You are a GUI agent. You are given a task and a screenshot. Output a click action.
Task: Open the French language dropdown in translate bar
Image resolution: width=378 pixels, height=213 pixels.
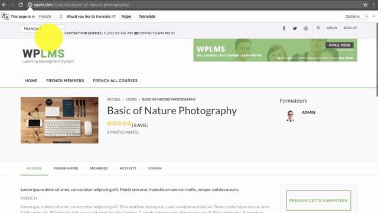coord(50,16)
